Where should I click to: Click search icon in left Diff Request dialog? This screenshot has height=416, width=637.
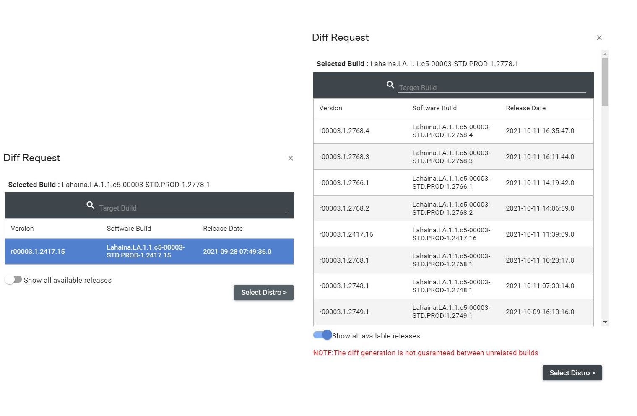click(90, 205)
